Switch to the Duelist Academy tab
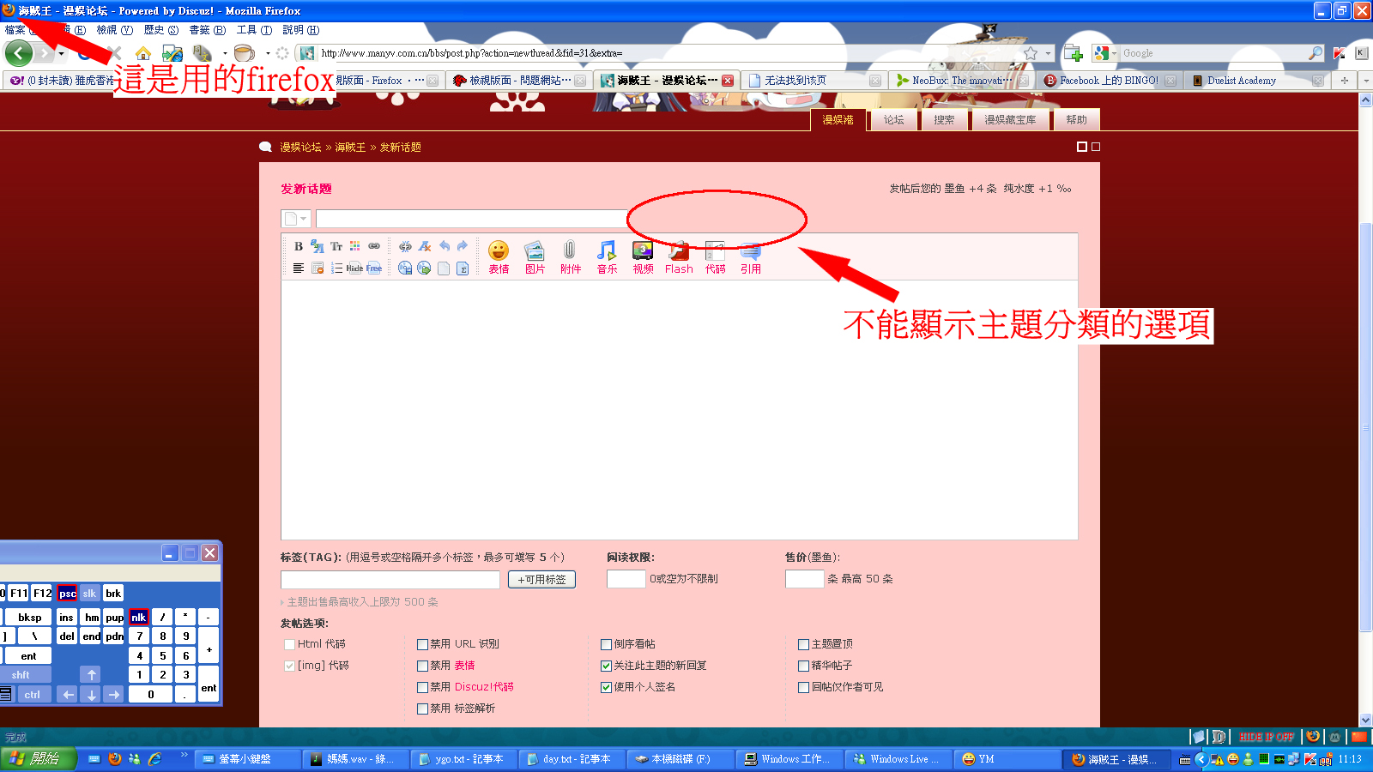The image size is (1373, 772). 1256,81
